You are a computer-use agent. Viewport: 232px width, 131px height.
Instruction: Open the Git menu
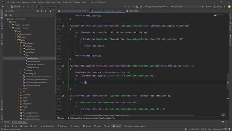[70, 3]
